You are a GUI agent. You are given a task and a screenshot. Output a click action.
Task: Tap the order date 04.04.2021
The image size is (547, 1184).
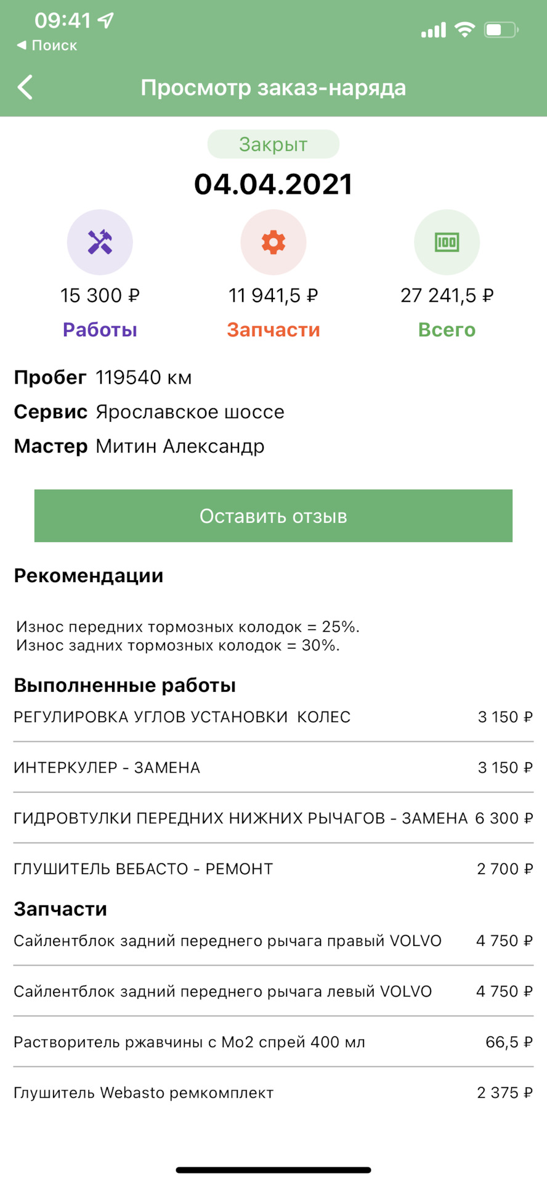coord(273,184)
